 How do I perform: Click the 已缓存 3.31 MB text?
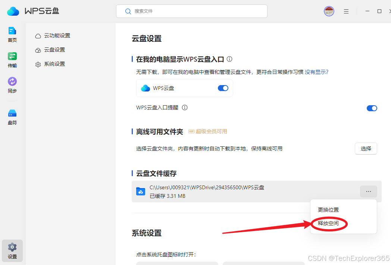point(168,196)
